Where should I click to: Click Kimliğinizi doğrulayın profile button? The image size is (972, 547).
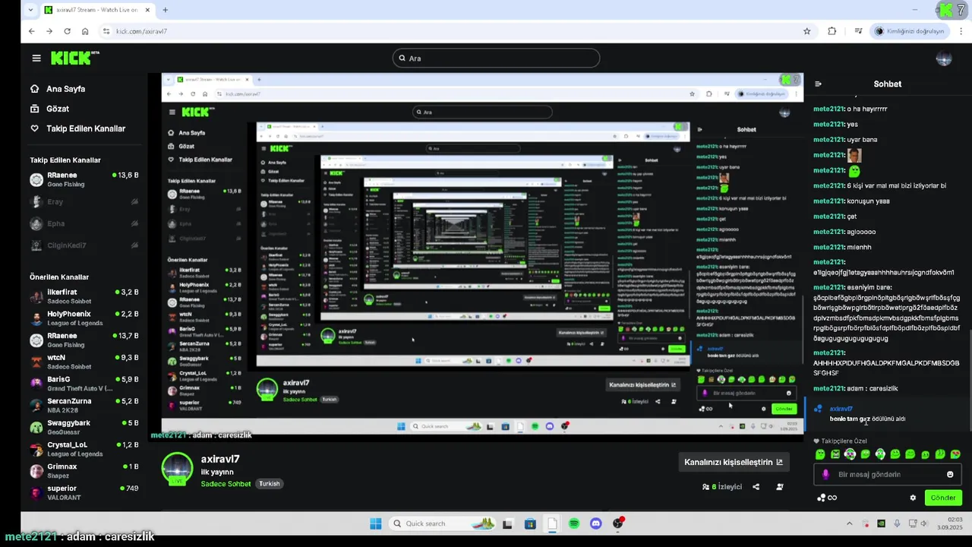click(909, 31)
